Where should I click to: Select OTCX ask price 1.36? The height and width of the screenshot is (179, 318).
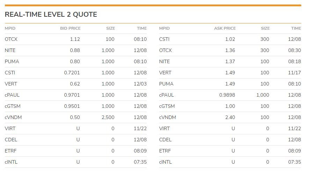click(230, 50)
